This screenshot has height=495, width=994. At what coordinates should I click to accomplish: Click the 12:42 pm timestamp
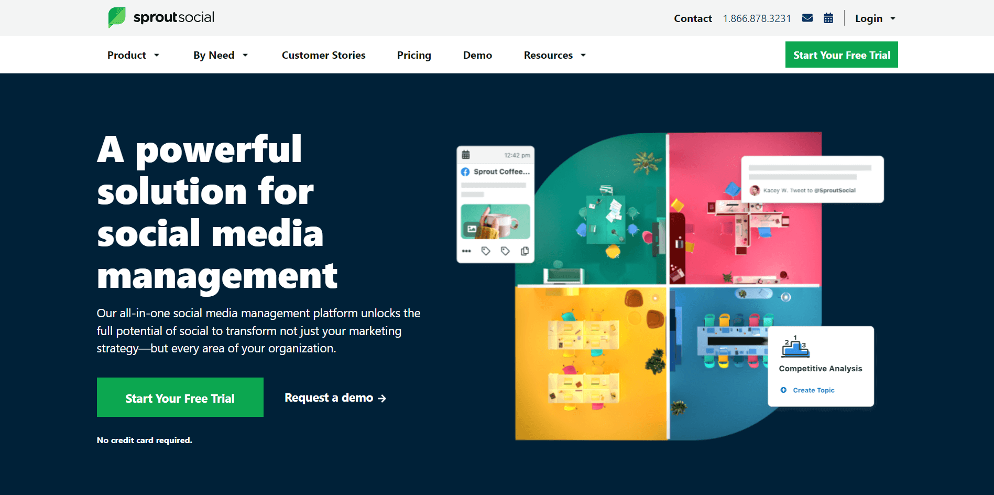coord(517,155)
